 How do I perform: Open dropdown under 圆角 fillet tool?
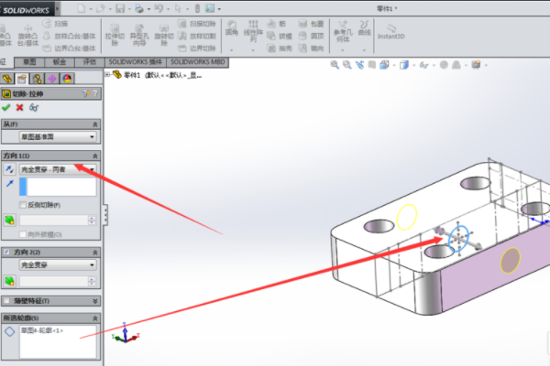tap(232, 50)
